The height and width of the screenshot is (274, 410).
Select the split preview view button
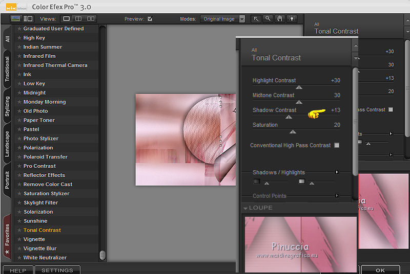tap(78, 18)
